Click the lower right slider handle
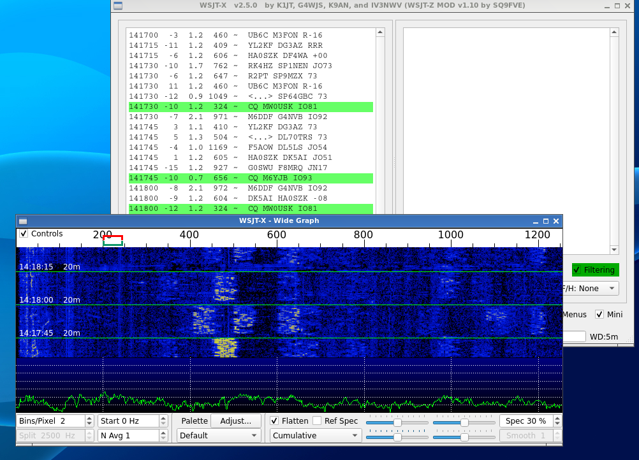Screen dimensions: 639x460 464,437
